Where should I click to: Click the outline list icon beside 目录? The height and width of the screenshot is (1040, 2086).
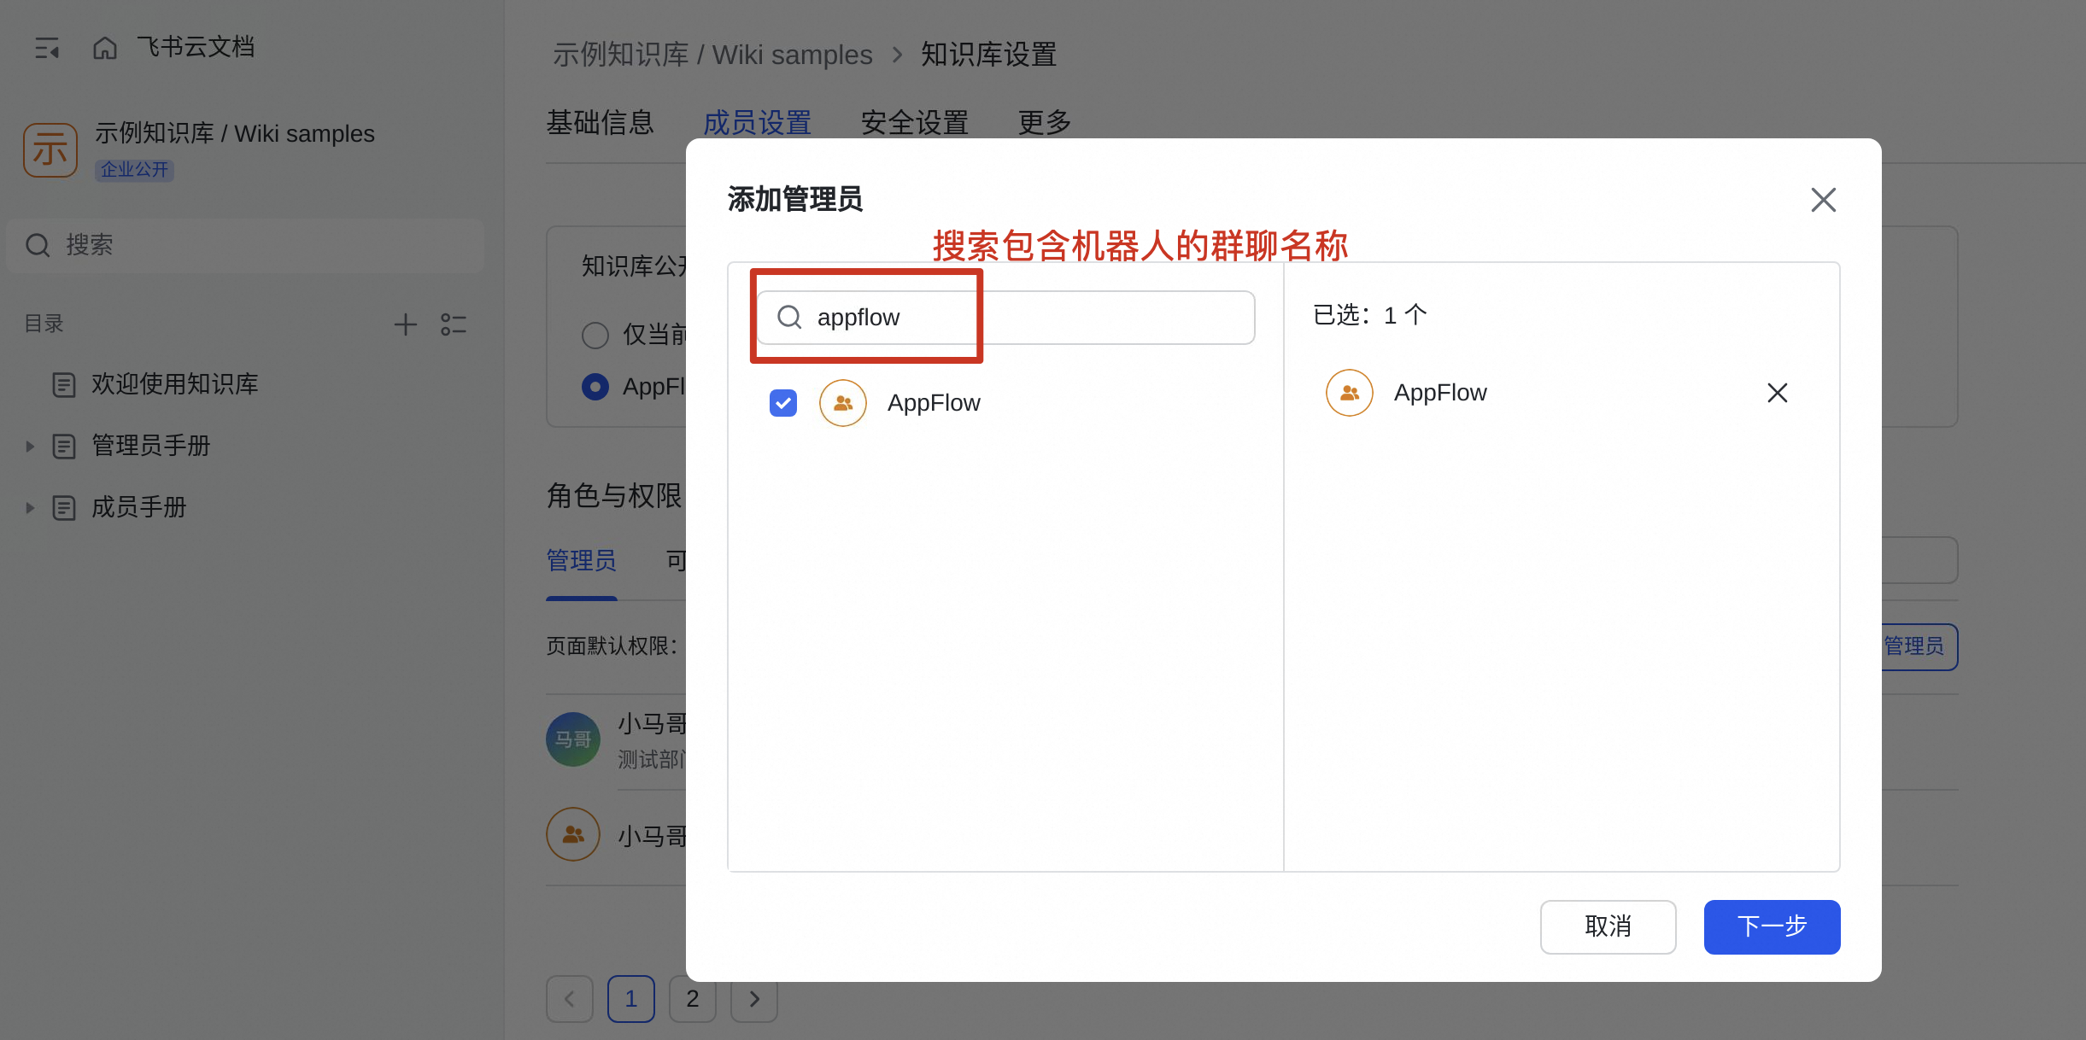[453, 324]
